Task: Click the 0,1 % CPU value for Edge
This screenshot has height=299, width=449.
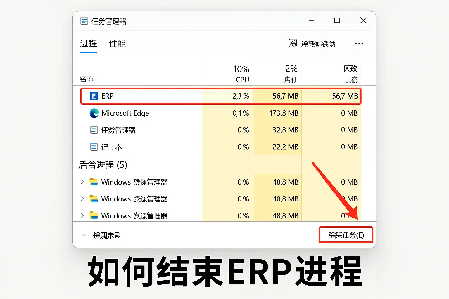Action: tap(241, 113)
